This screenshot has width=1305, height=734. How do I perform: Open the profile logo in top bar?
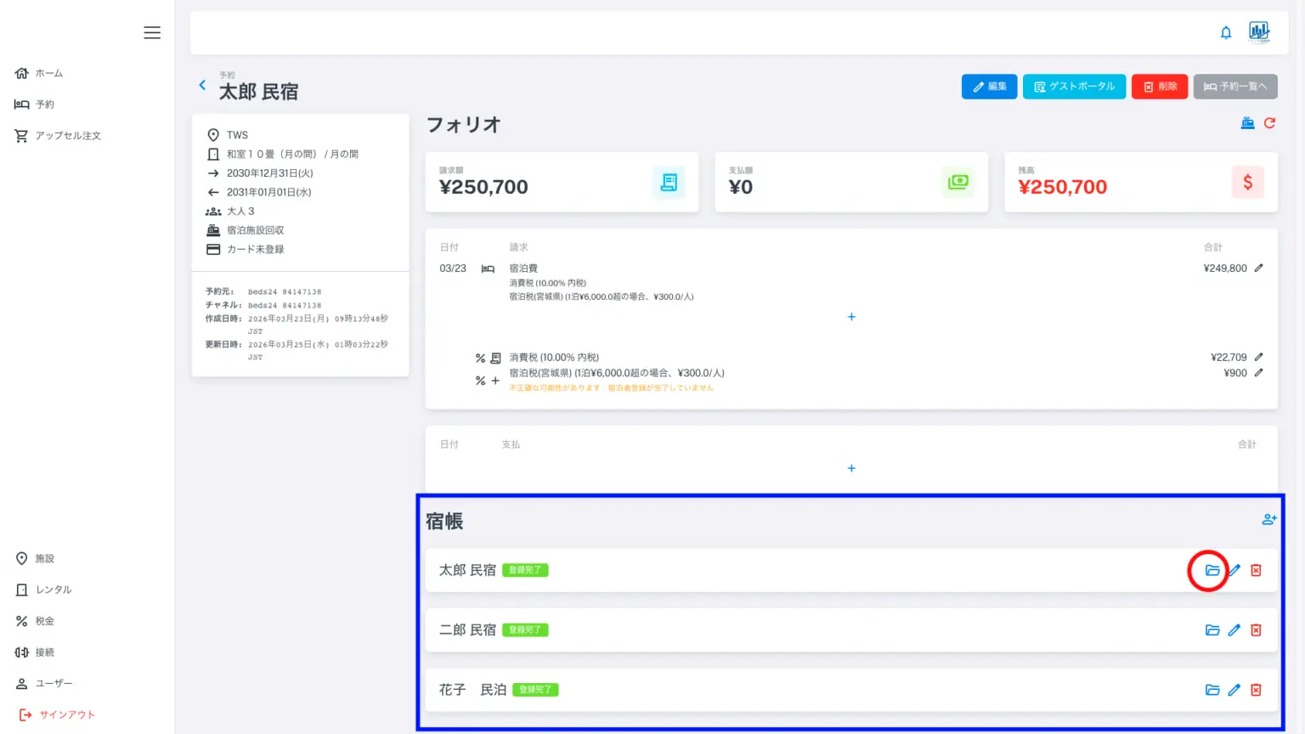click(1259, 32)
